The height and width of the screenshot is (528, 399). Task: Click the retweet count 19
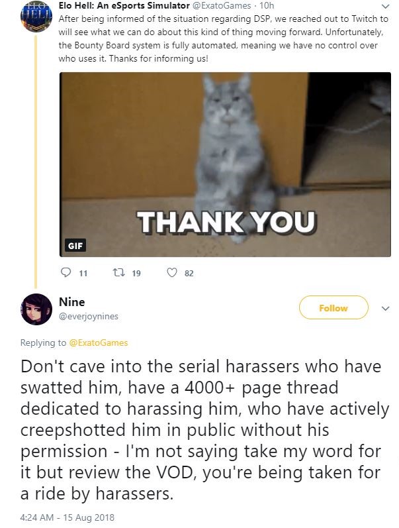[136, 273]
